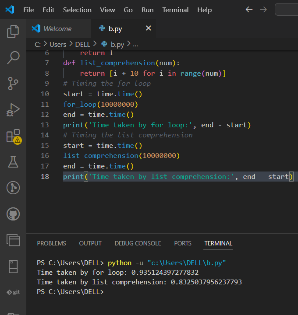Click the last PS C:\Users\DELL> prompt

point(70,292)
